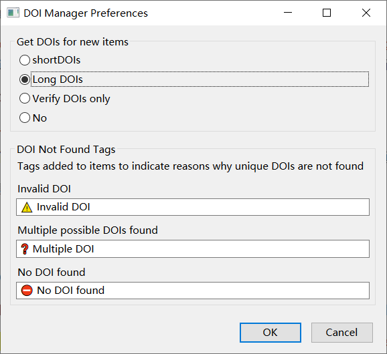The width and height of the screenshot is (387, 354).
Task: Maximize the preferences dialog window
Action: point(327,13)
